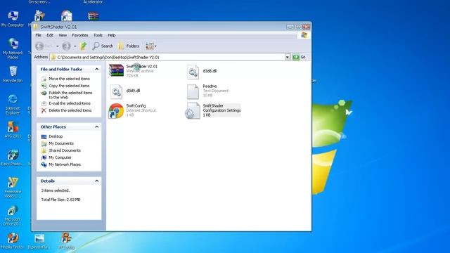The width and height of the screenshot is (450, 253).
Task: Open the Back button history dropdown arrow
Action: 58,46
